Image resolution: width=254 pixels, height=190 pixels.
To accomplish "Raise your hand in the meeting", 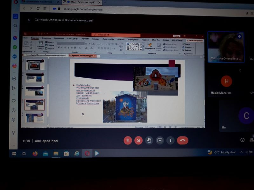I will 149,140.
